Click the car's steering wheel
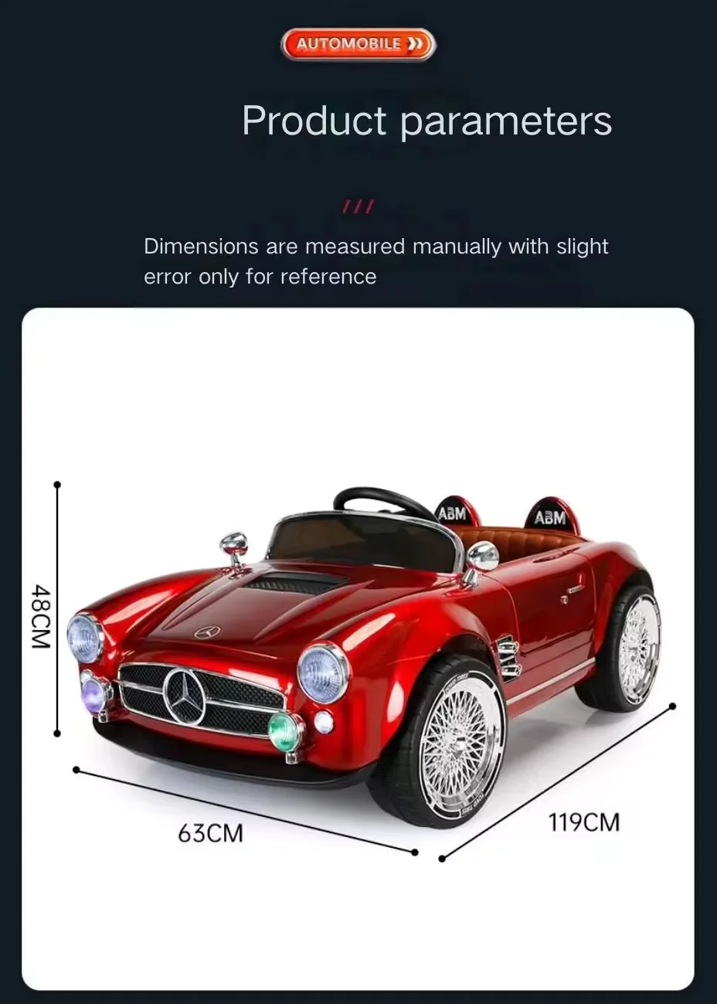The height and width of the screenshot is (1004, 717). (383, 503)
